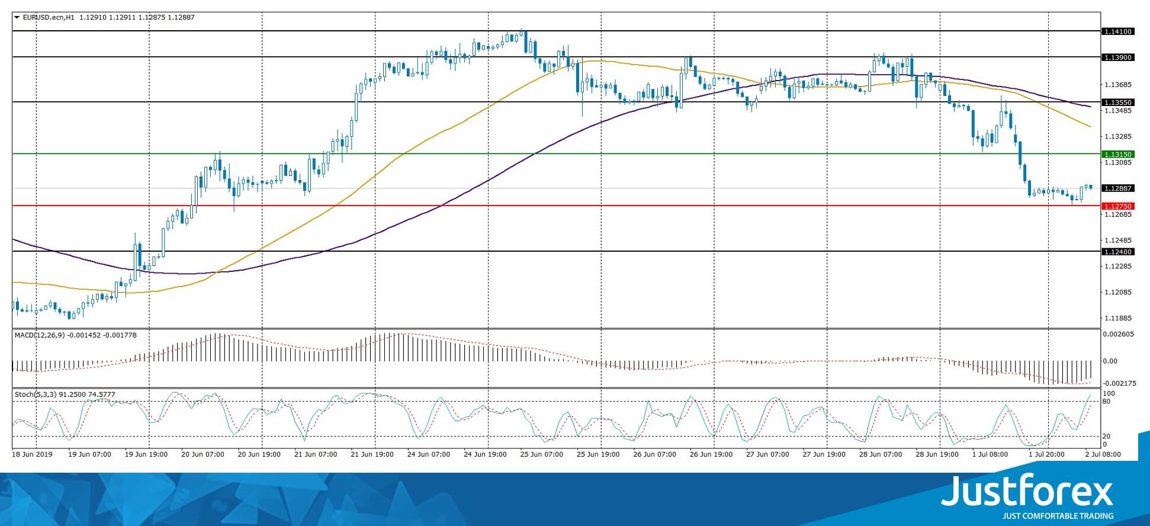Select the 19 Jun 07:00 time label

[90, 454]
